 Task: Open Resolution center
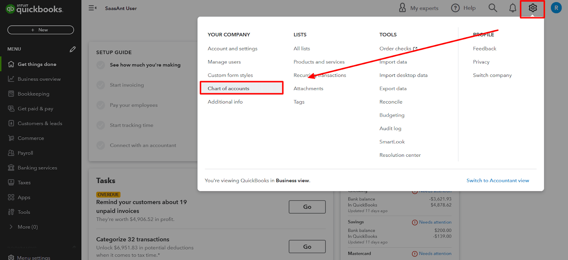pyautogui.click(x=400, y=155)
